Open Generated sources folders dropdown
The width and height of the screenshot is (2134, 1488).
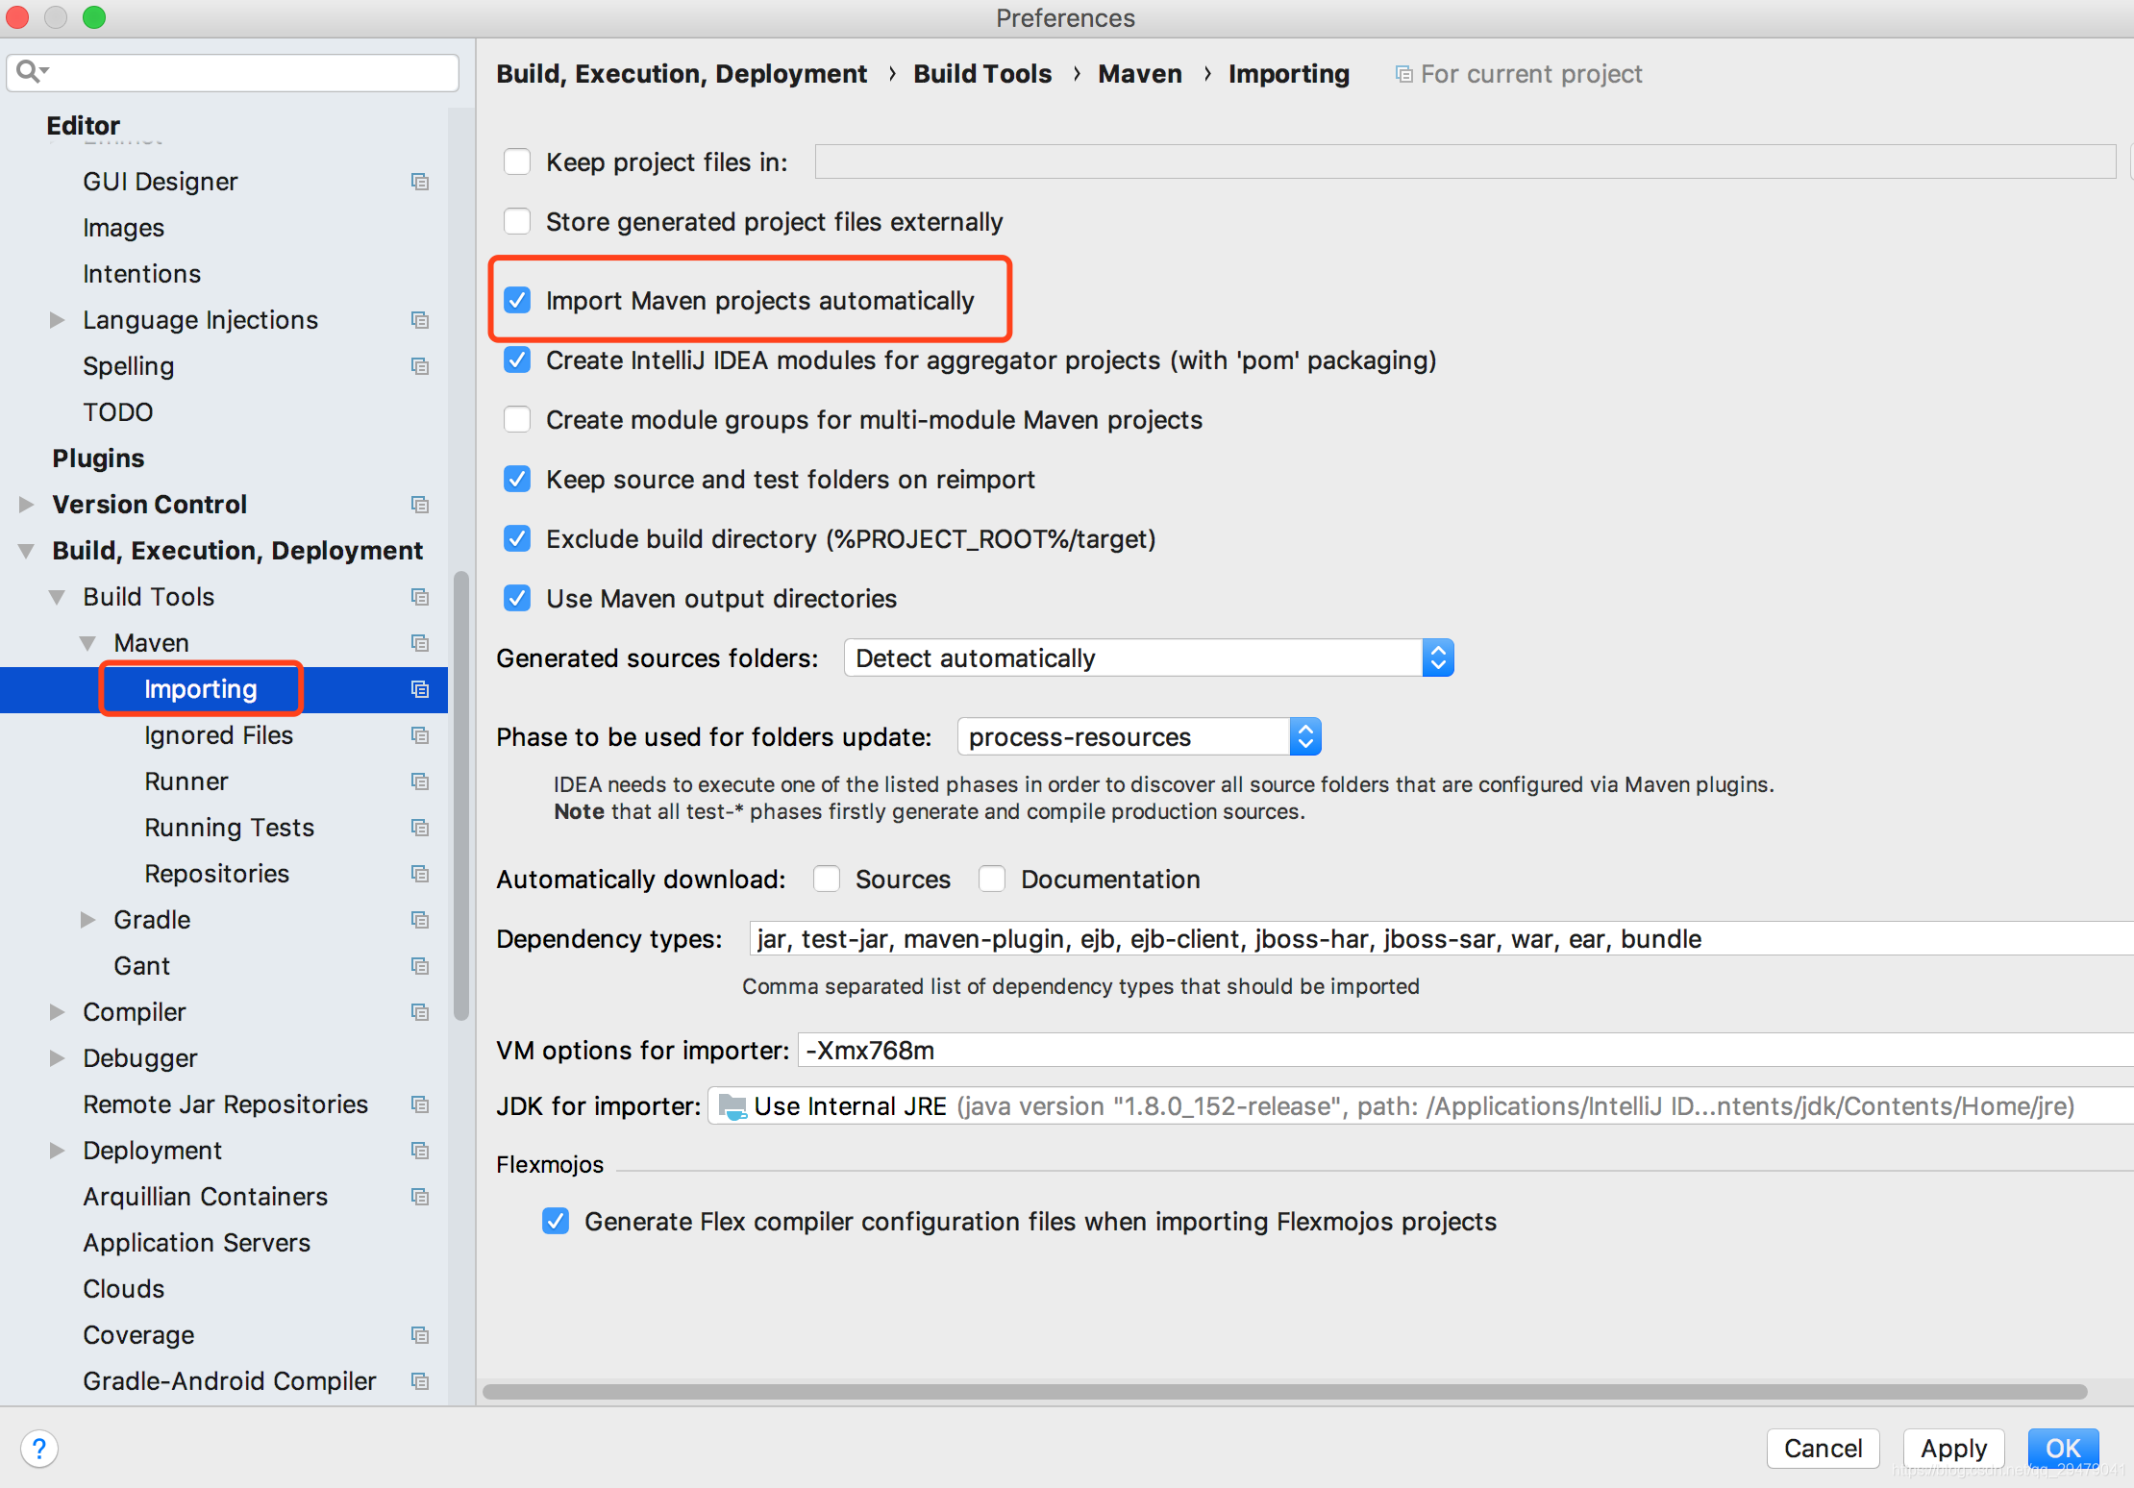pyautogui.click(x=1149, y=657)
